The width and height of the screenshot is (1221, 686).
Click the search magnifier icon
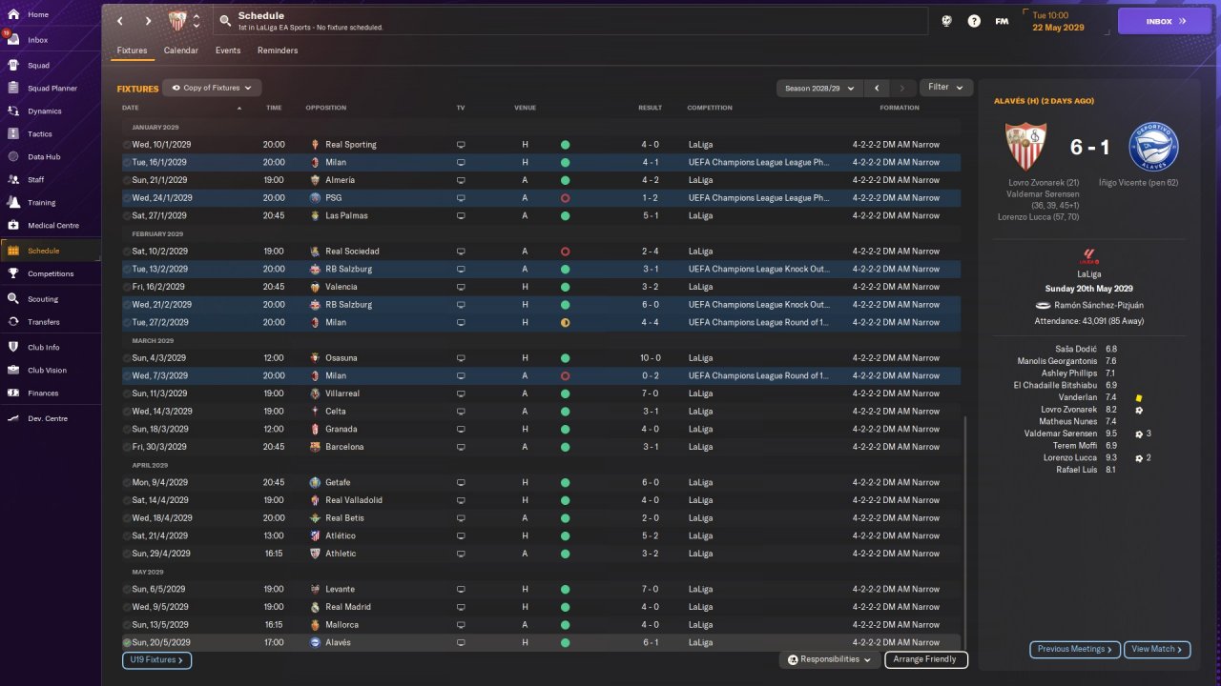tap(224, 20)
